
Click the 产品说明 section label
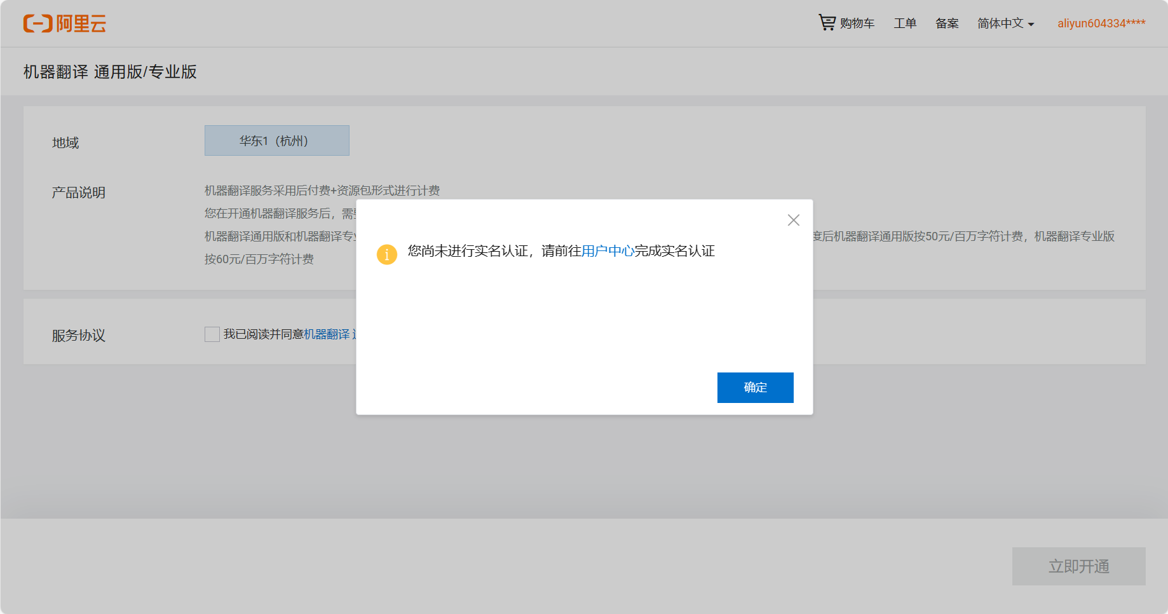(79, 193)
